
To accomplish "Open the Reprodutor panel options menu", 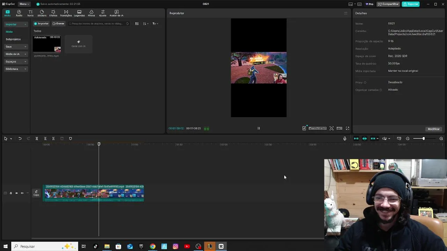I will pyautogui.click(x=346, y=13).
